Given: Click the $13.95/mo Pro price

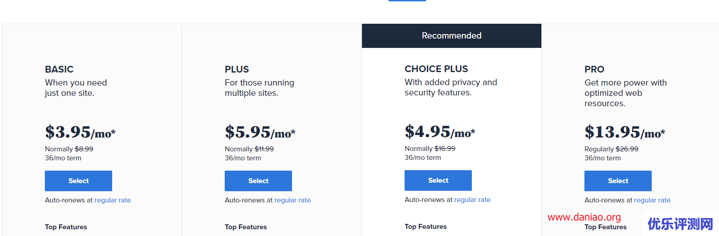Looking at the screenshot, I should click(x=624, y=132).
